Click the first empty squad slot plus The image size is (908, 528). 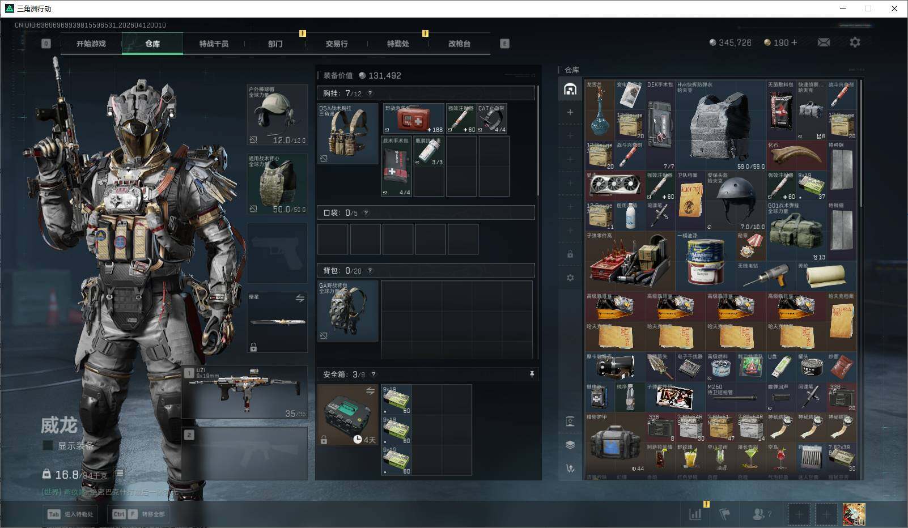(799, 514)
